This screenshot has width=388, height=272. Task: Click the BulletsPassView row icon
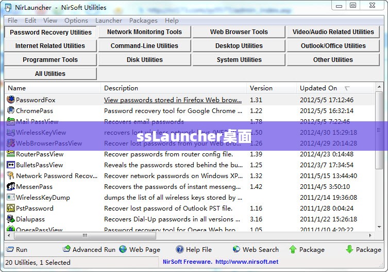click(x=11, y=165)
